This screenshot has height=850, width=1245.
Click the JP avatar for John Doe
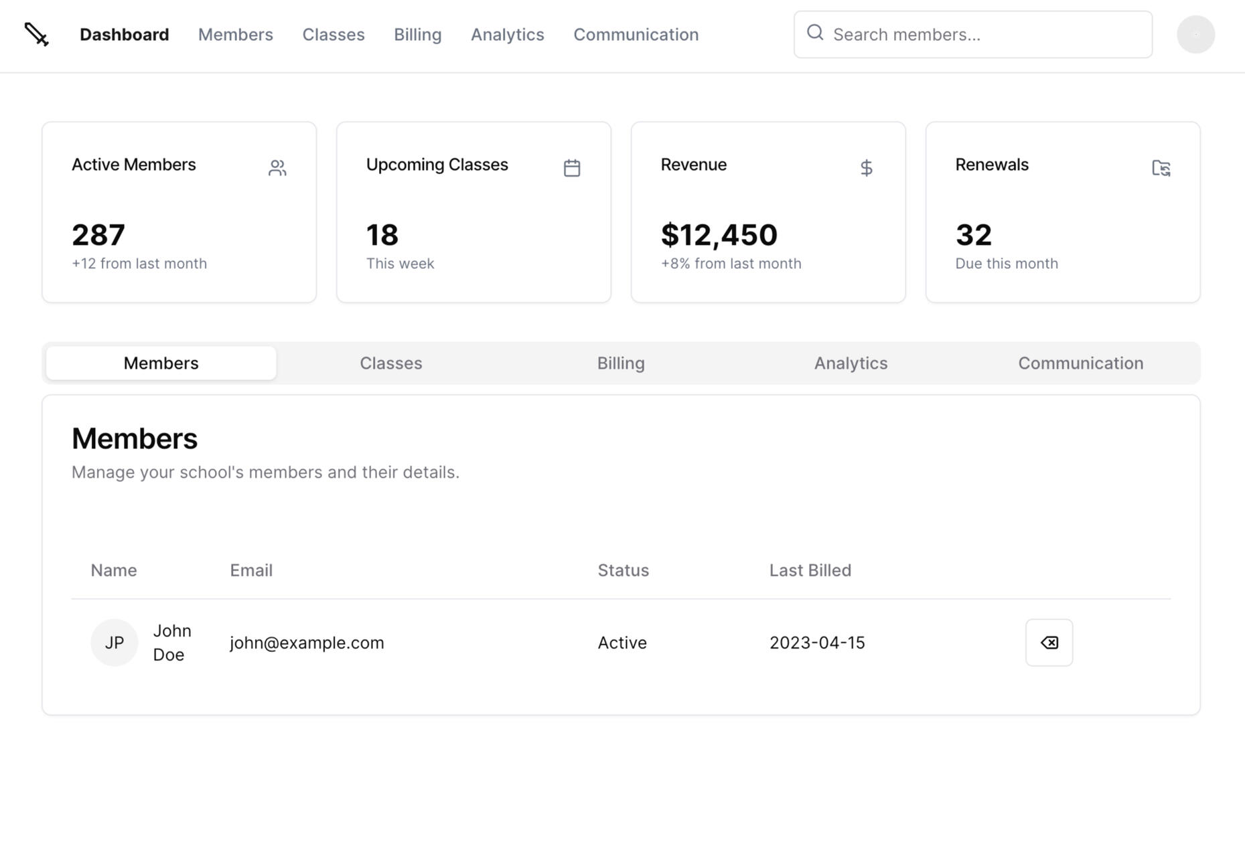[115, 643]
